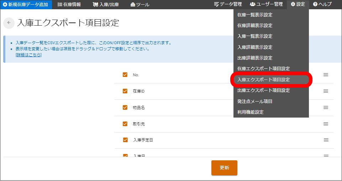Click the drag handle for the 物品名 row
342x181 pixels.
tap(326, 108)
